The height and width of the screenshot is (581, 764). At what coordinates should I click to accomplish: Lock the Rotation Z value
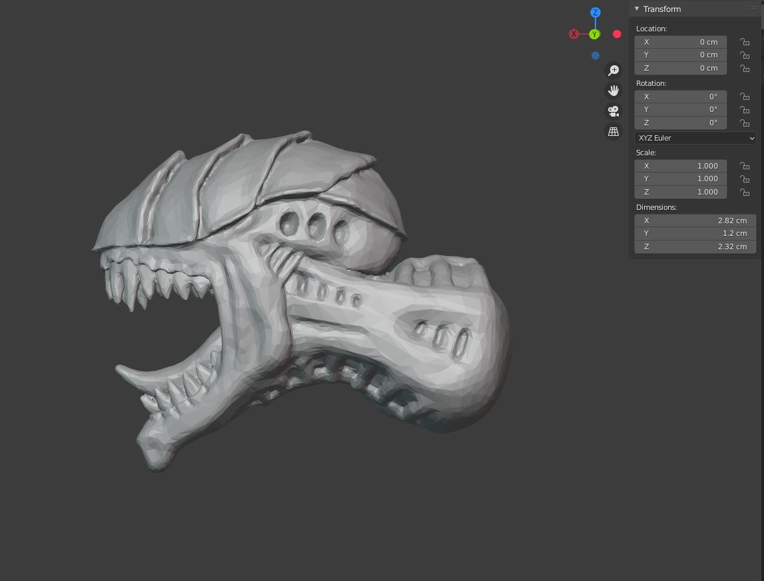point(744,123)
